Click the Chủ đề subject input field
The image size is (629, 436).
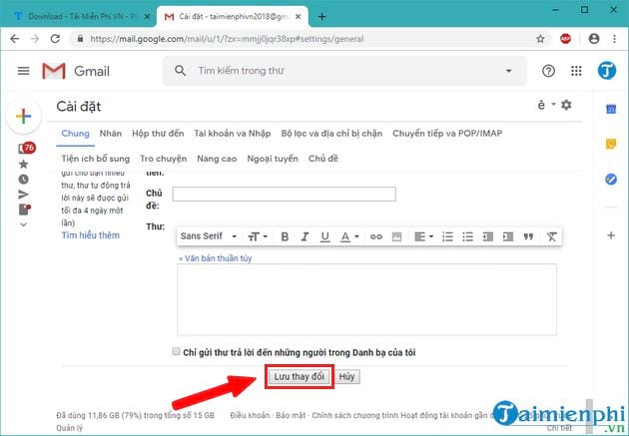[x=284, y=194]
